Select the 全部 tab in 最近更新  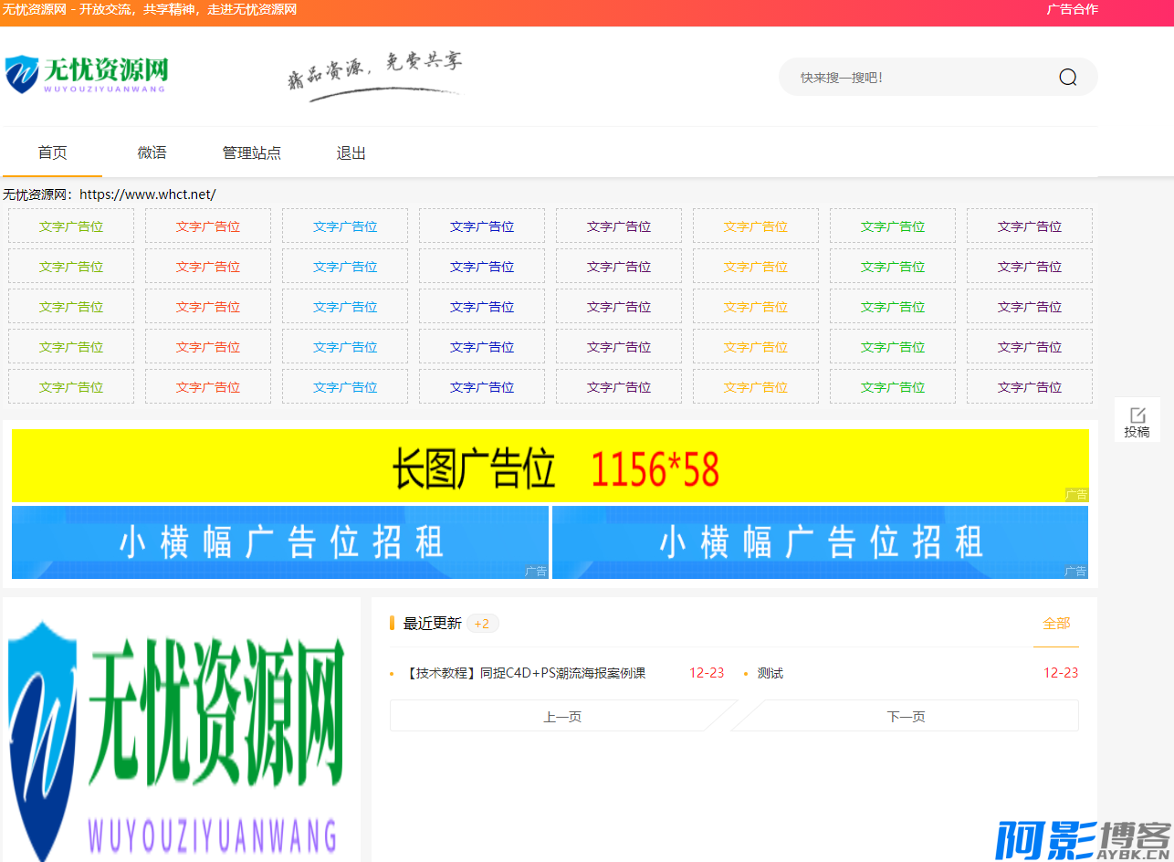[x=1055, y=624]
